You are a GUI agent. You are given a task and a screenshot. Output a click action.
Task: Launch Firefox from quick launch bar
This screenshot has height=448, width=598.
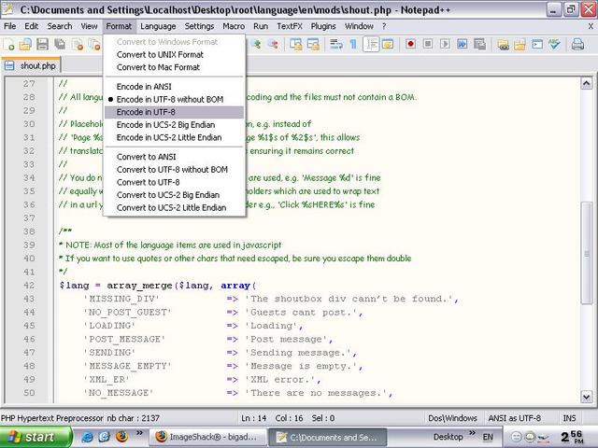(x=121, y=436)
